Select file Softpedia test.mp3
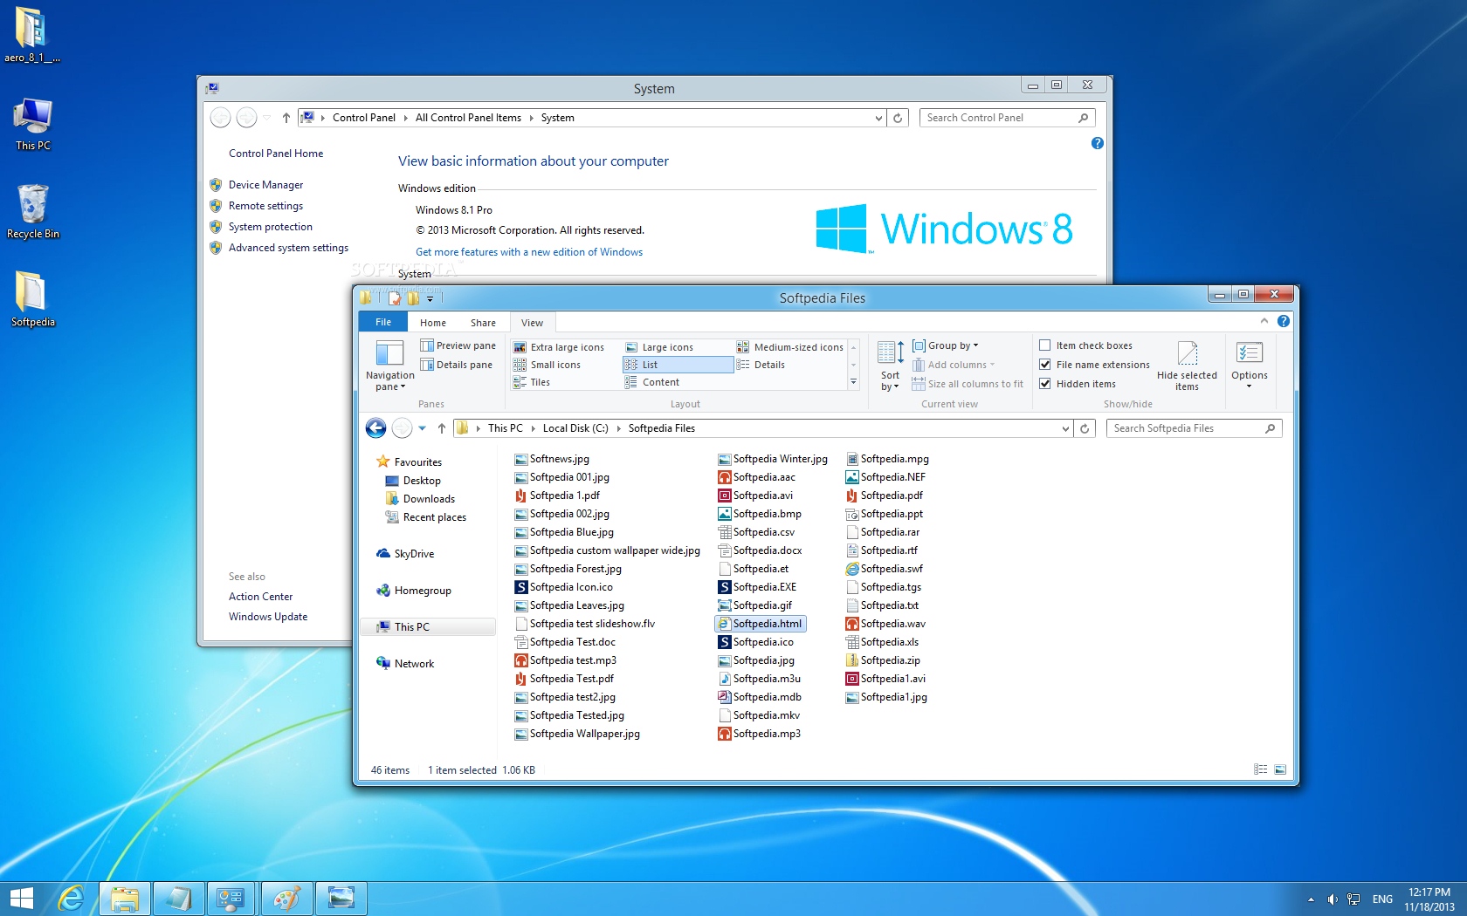The height and width of the screenshot is (916, 1467). pos(566,660)
